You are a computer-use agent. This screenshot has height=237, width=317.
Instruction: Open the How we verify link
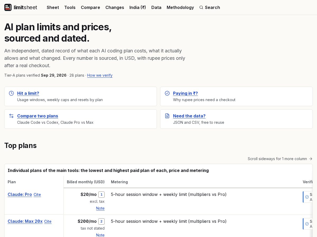pos(100,75)
